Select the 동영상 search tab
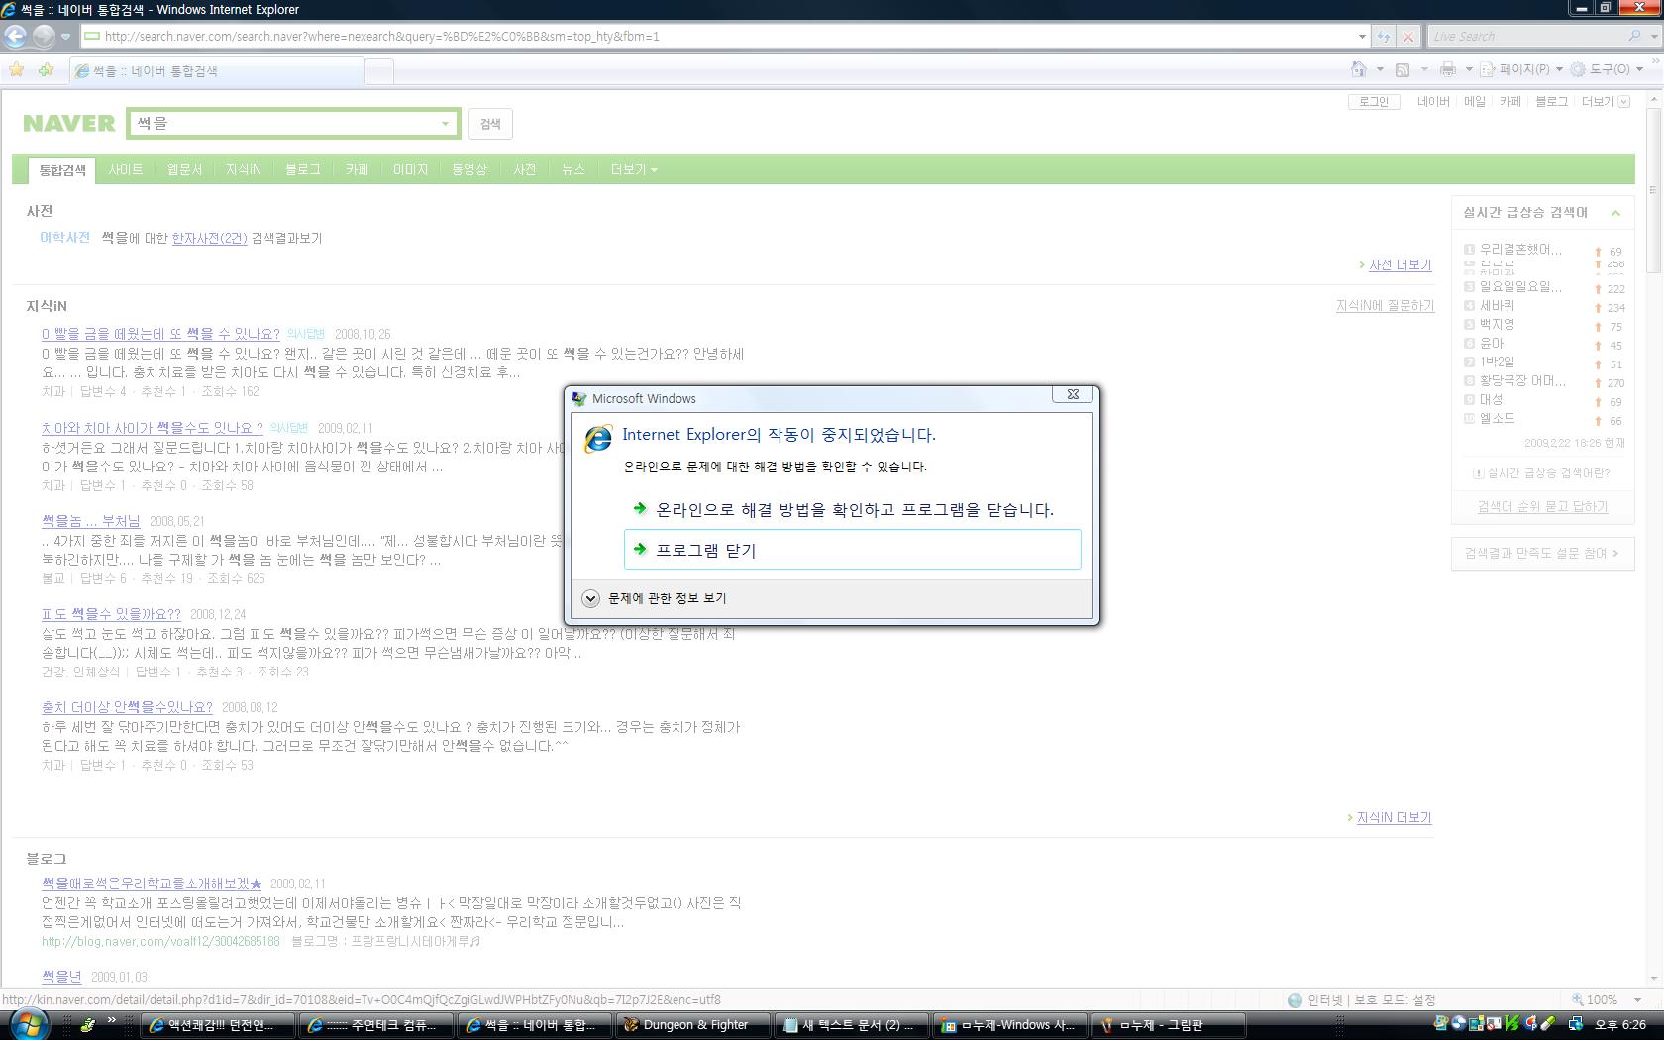 pyautogui.click(x=469, y=170)
